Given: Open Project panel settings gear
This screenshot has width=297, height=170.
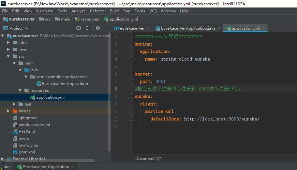Looking at the screenshot, I should [x=97, y=28].
